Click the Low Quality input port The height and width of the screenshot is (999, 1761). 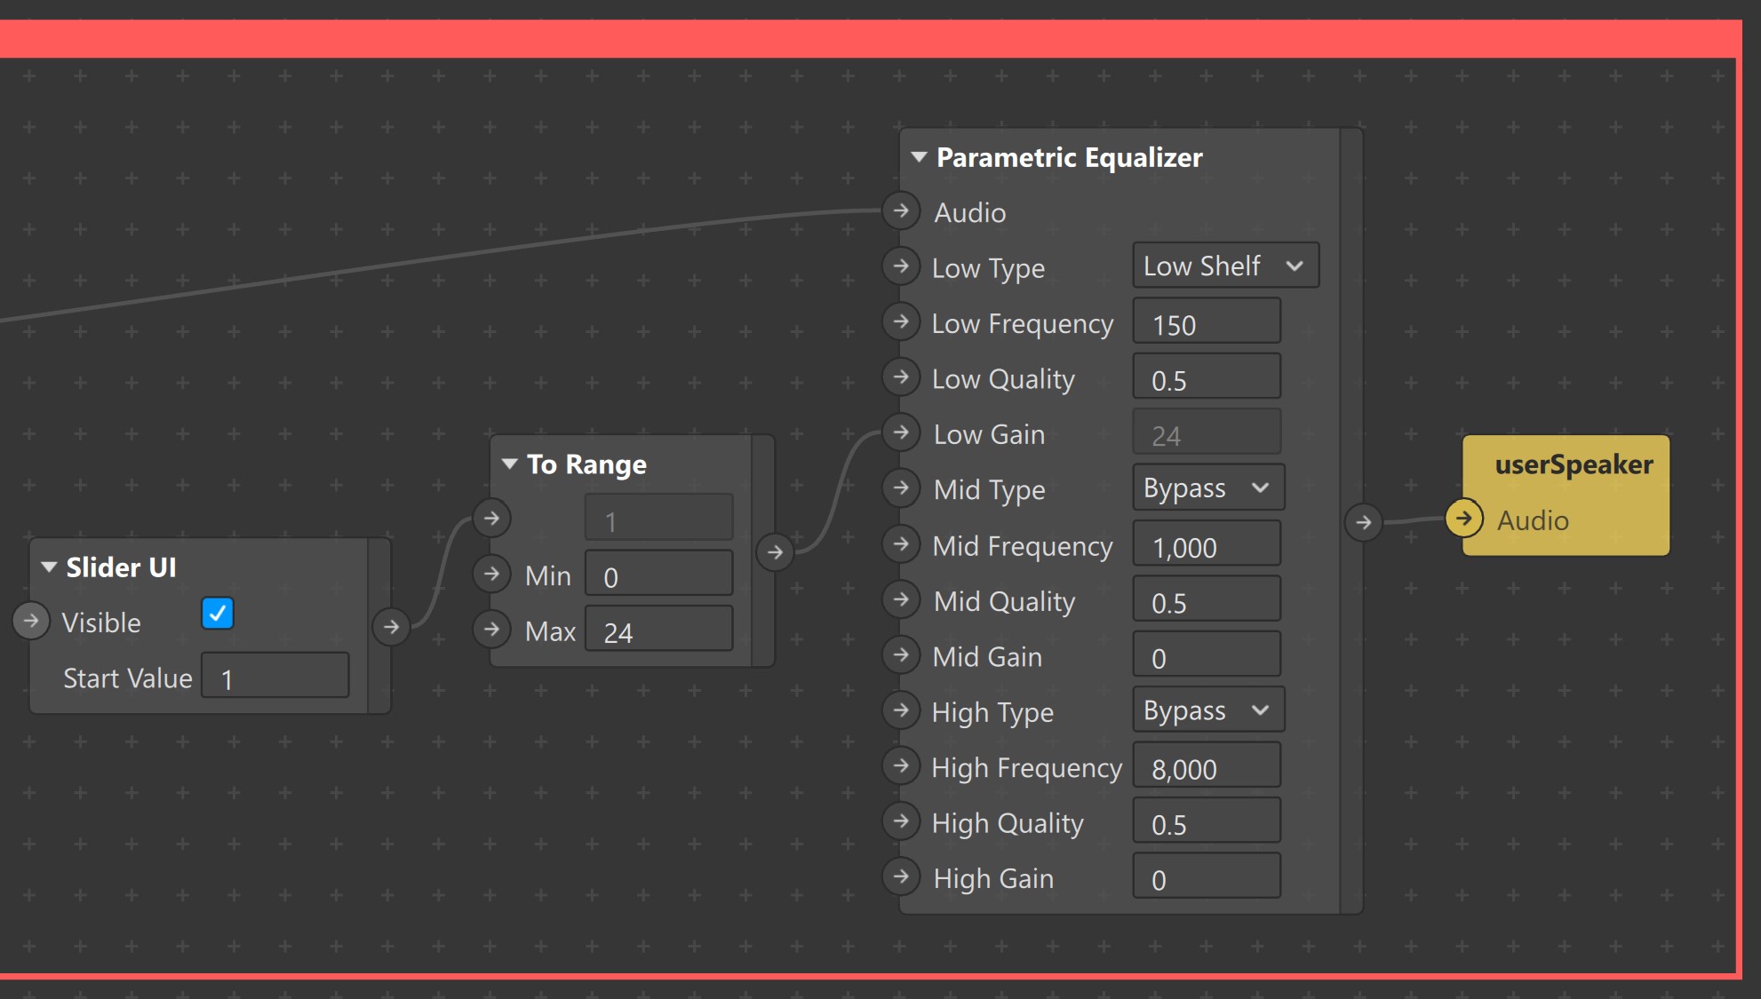(x=901, y=377)
